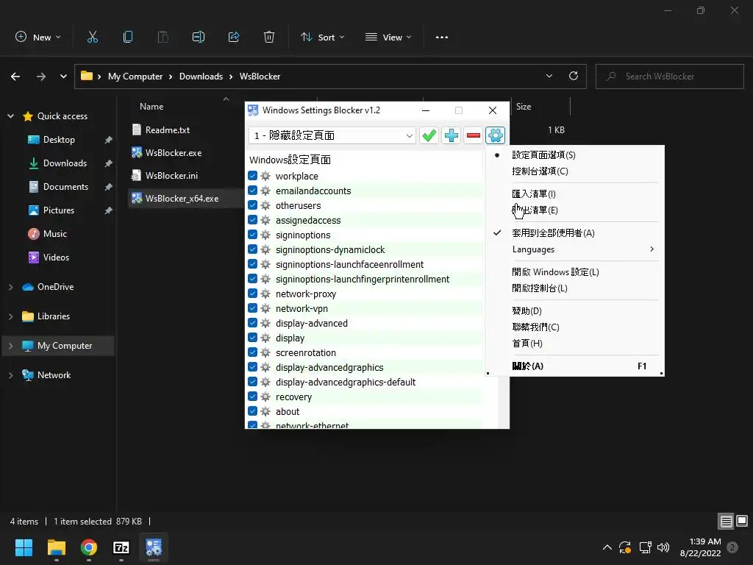The width and height of the screenshot is (753, 565).
Task: Open File Explorer from the taskbar
Action: click(56, 547)
